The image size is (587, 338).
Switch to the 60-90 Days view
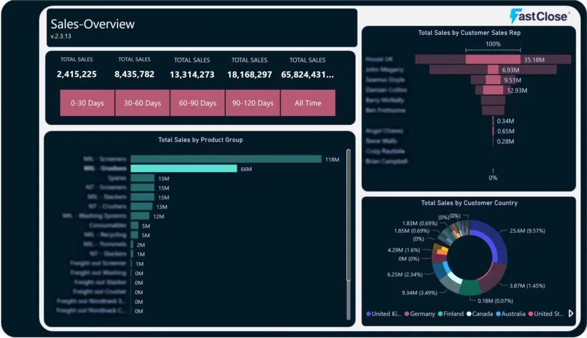click(x=197, y=103)
